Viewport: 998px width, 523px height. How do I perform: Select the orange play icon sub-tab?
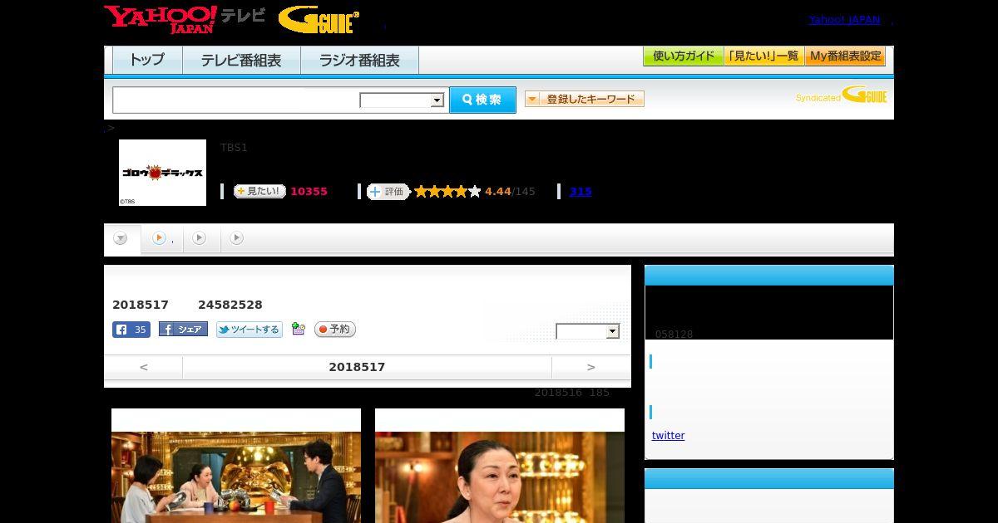click(x=162, y=239)
